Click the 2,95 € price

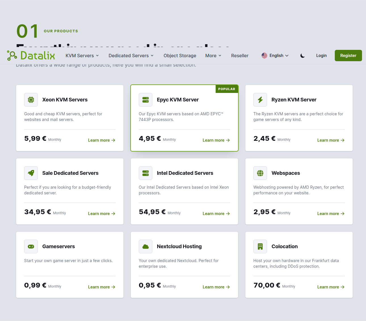pos(264,212)
